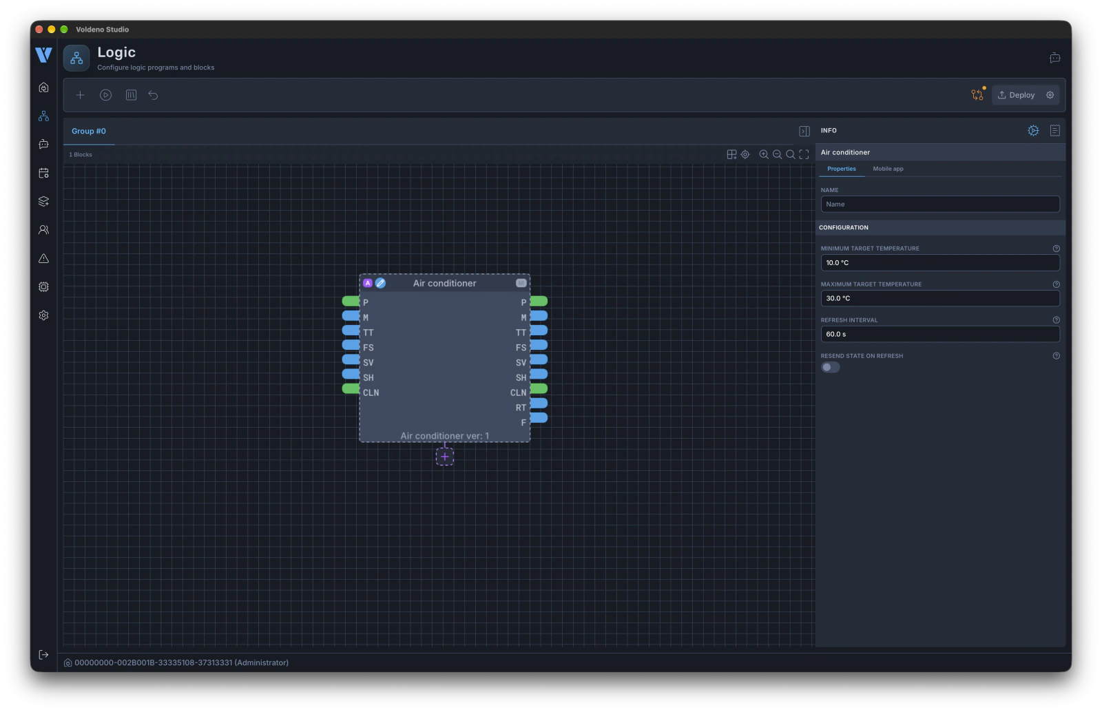Open the block library icon in toolbar
Image resolution: width=1102 pixels, height=712 pixels.
coord(131,95)
